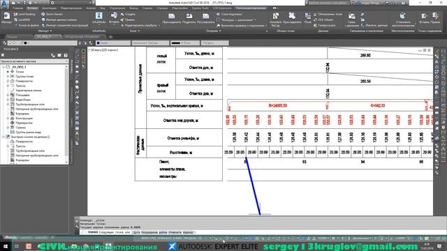The width and height of the screenshot is (447, 251).
Task: Toggle layer on/off bulb in layer box
Action: [x=10, y=43]
